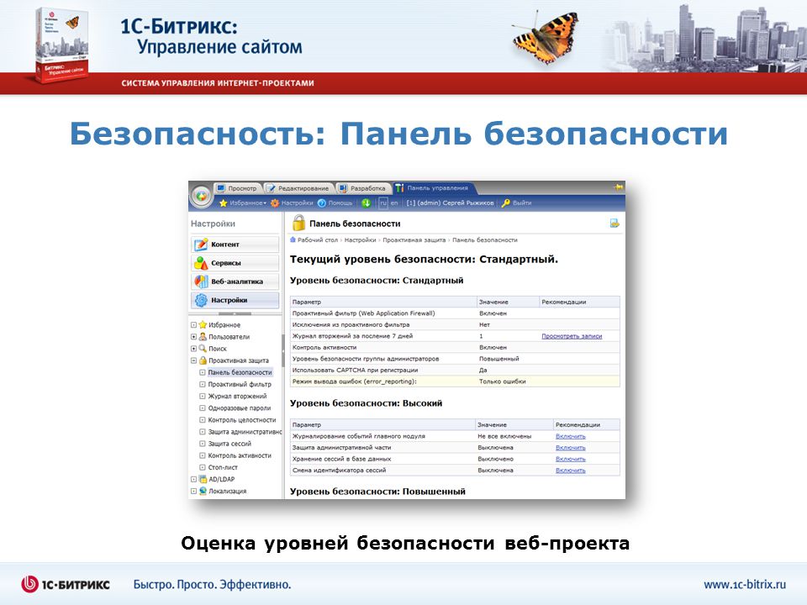The height and width of the screenshot is (605, 807).
Task: Switch interface language to en
Action: click(x=394, y=203)
